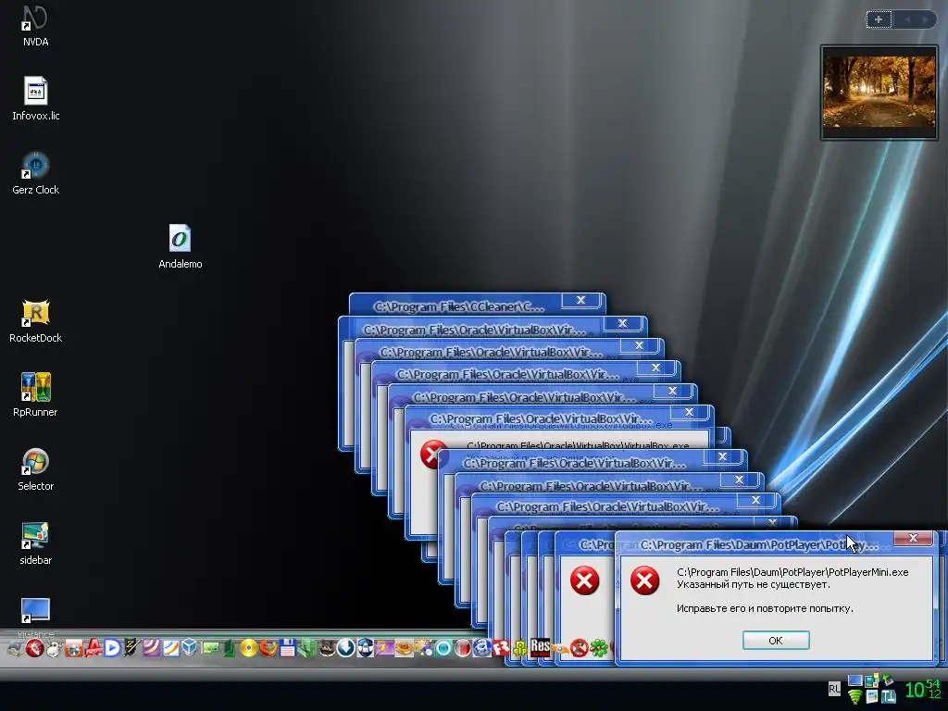Click OK in the PotPlayerMini error dialog
The height and width of the screenshot is (711, 948).
tap(776, 641)
